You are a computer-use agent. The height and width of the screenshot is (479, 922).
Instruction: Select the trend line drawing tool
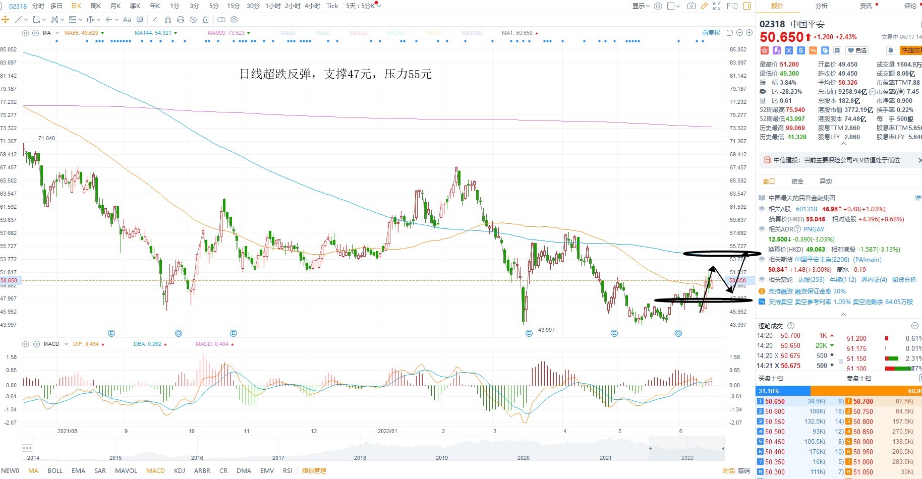coord(18,20)
